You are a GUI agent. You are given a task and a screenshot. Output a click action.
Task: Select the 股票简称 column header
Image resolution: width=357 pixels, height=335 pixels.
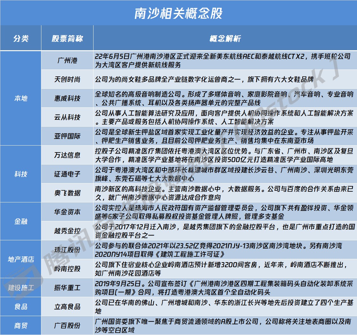click(x=67, y=38)
